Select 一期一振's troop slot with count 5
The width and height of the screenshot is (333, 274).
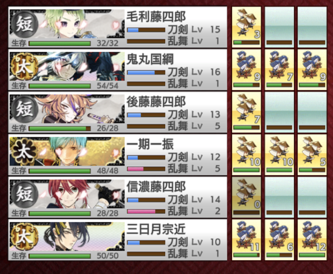tap(312, 154)
